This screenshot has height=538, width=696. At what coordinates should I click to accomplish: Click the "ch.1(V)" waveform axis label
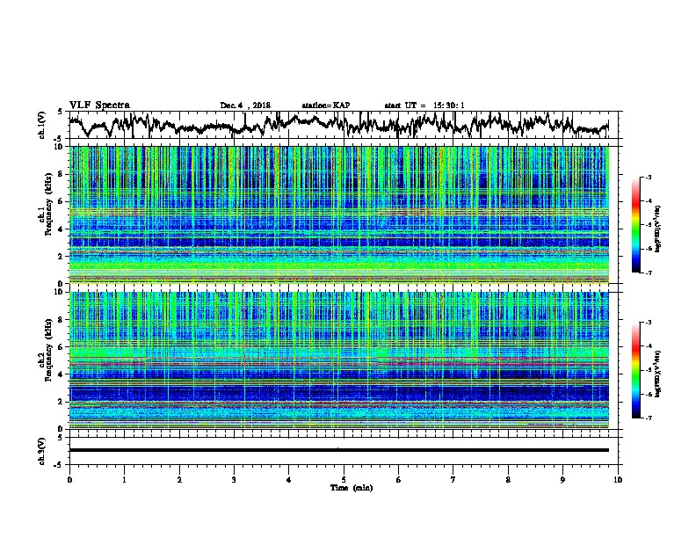[x=42, y=125]
